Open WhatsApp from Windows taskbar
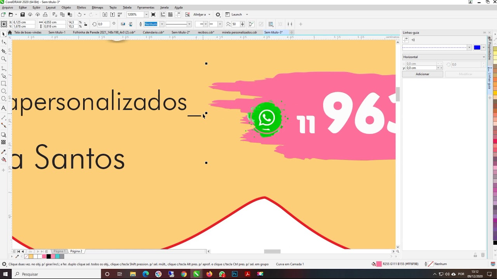Viewport: 497px width, 279px height. pyautogui.click(x=222, y=274)
